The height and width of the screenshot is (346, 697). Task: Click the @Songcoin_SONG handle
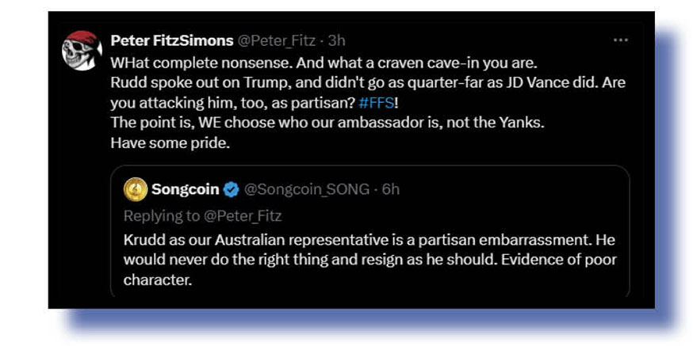306,189
